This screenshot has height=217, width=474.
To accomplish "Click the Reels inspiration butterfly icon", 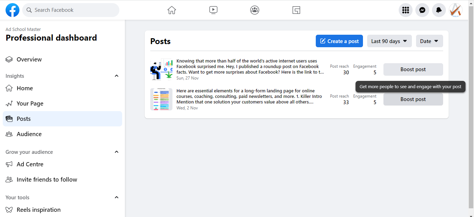I will 9,210.
